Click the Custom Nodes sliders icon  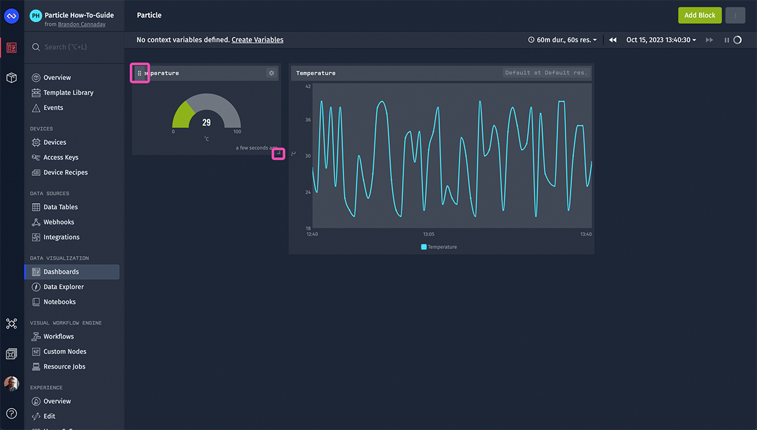coord(36,352)
